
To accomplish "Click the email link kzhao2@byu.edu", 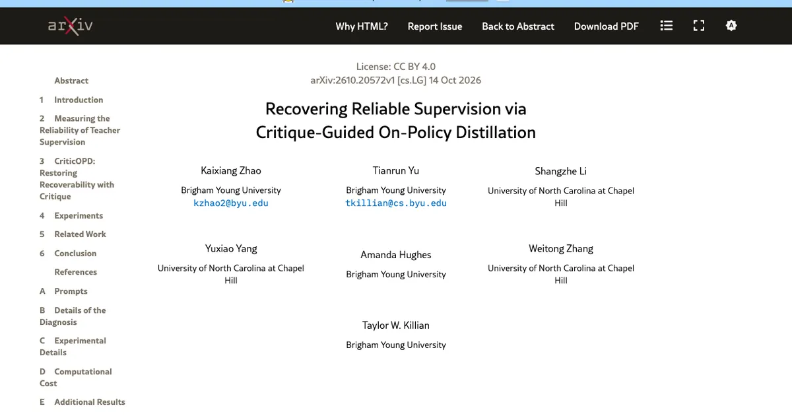I will tap(231, 203).
